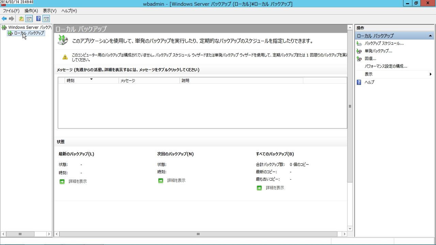Screen dimensions: 436x245
Task: Click the 単発バックアップ action icon
Action: tap(359, 51)
